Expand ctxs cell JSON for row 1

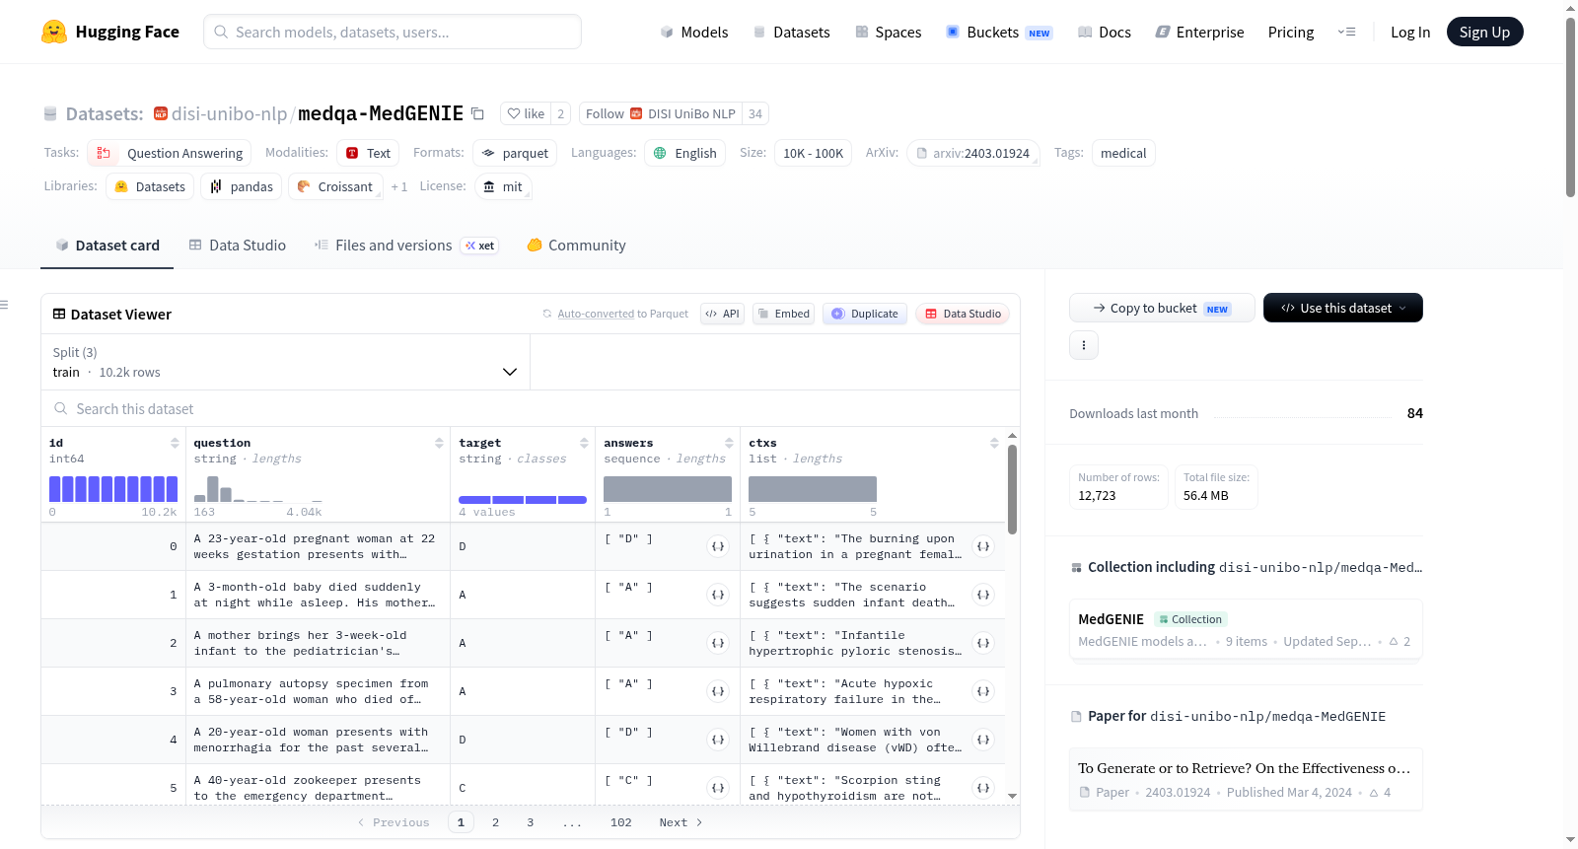(983, 595)
